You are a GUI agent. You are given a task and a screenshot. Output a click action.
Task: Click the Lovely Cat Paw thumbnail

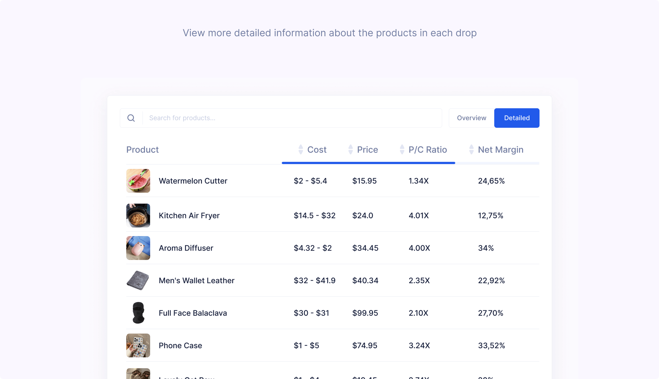coord(138,374)
